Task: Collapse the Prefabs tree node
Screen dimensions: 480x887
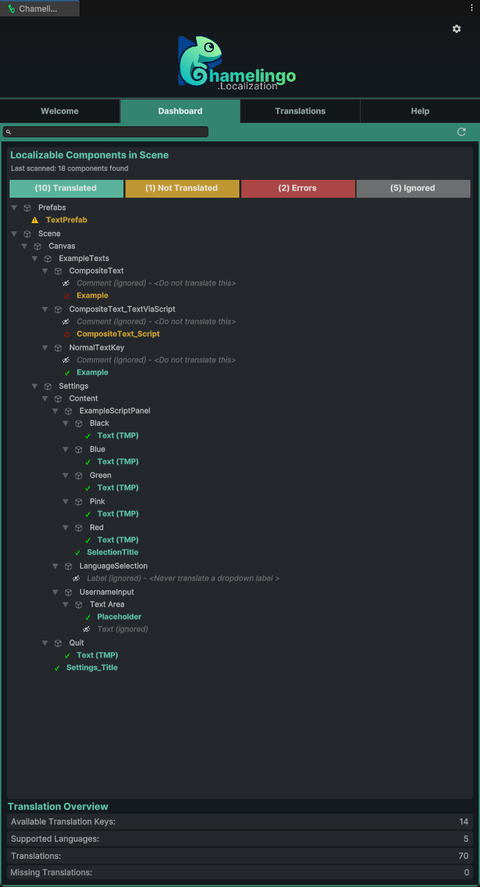Action: click(14, 208)
